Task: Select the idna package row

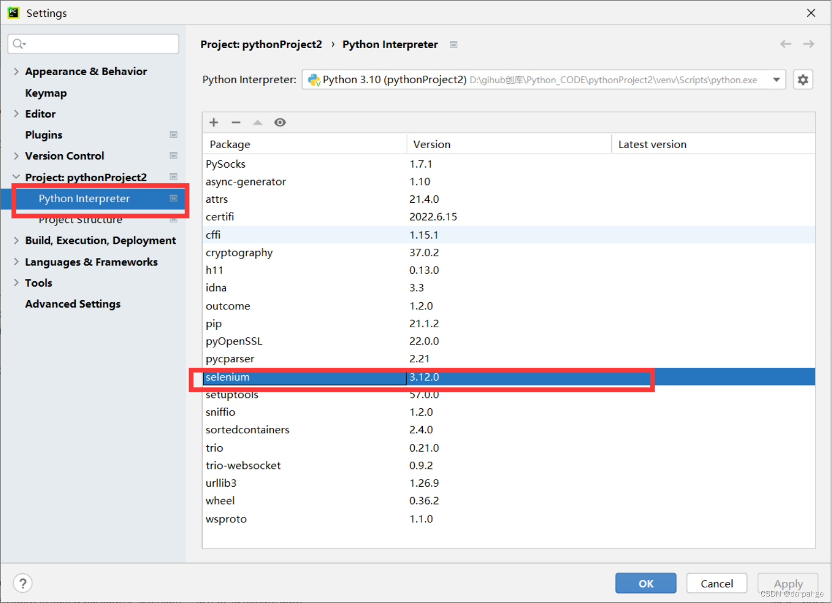Action: pyautogui.click(x=509, y=288)
